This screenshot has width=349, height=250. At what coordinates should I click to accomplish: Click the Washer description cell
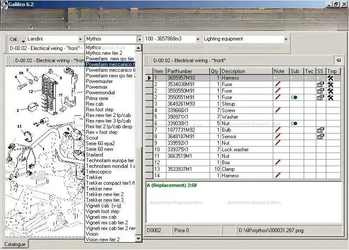pos(247,117)
